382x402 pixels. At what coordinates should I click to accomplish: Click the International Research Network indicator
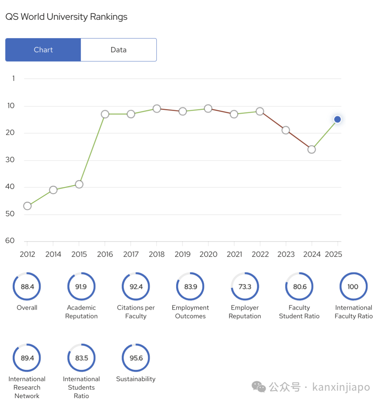click(x=27, y=357)
